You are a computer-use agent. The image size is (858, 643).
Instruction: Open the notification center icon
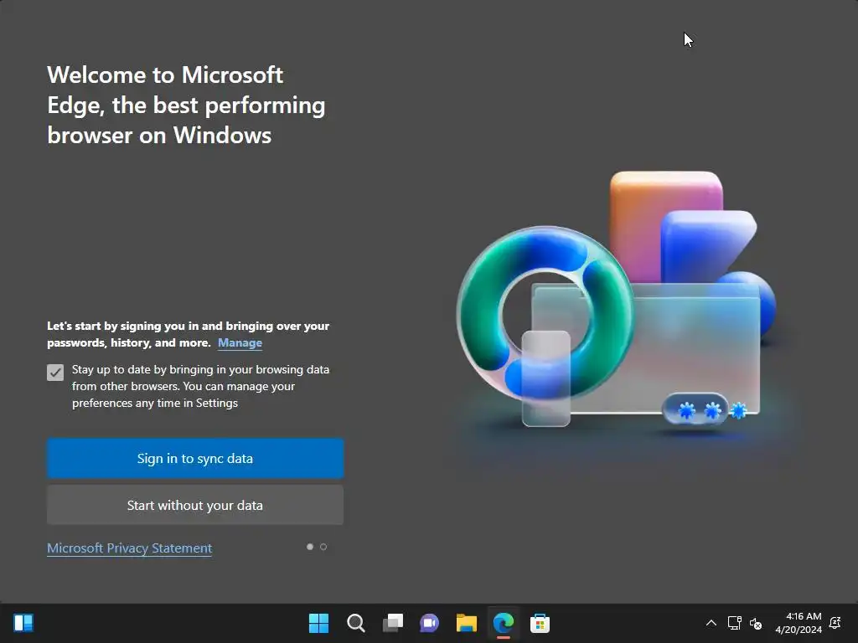coord(835,623)
